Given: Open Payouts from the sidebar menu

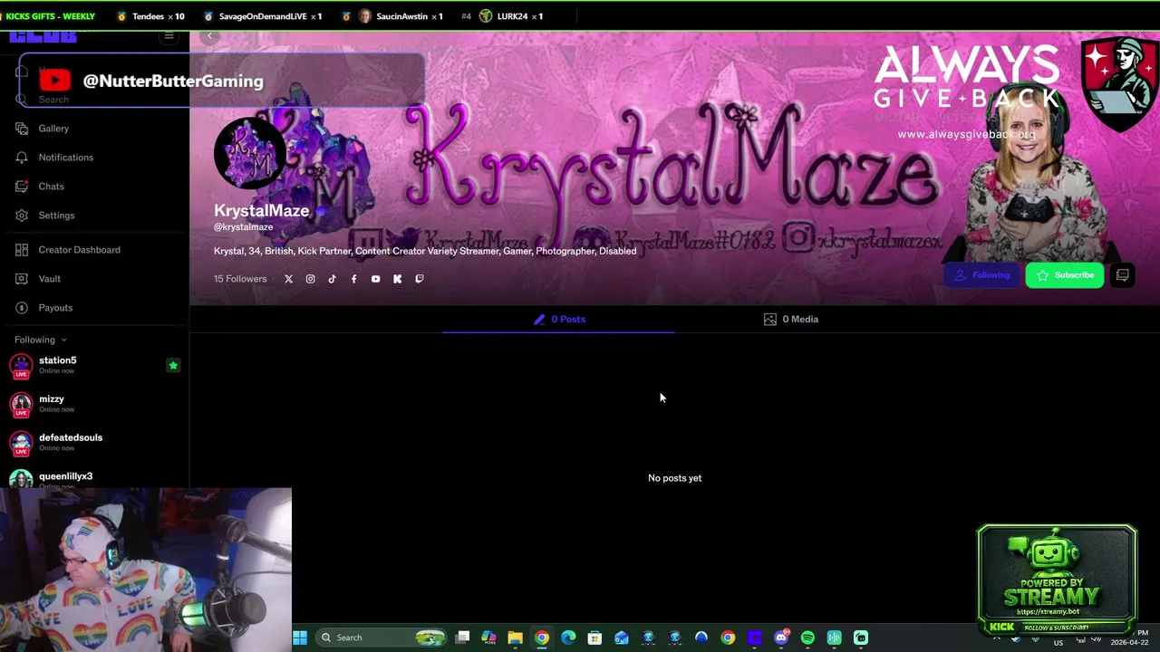Looking at the screenshot, I should pos(55,308).
